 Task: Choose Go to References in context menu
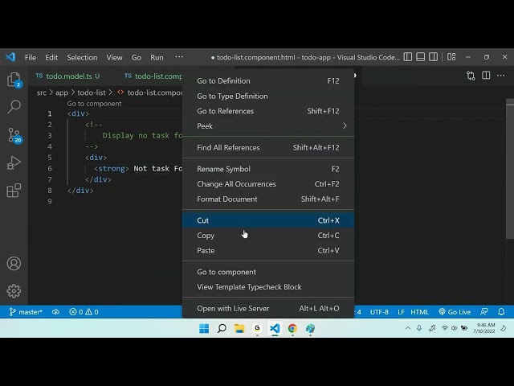tap(268, 111)
